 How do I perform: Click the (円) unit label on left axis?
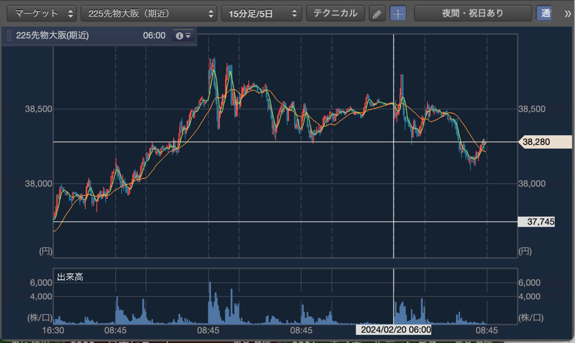[x=45, y=251]
